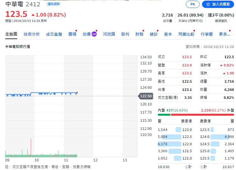Click the purple VIP badge icon
Image resolution: width=236 pixels, height=170 pixels.
94,34
